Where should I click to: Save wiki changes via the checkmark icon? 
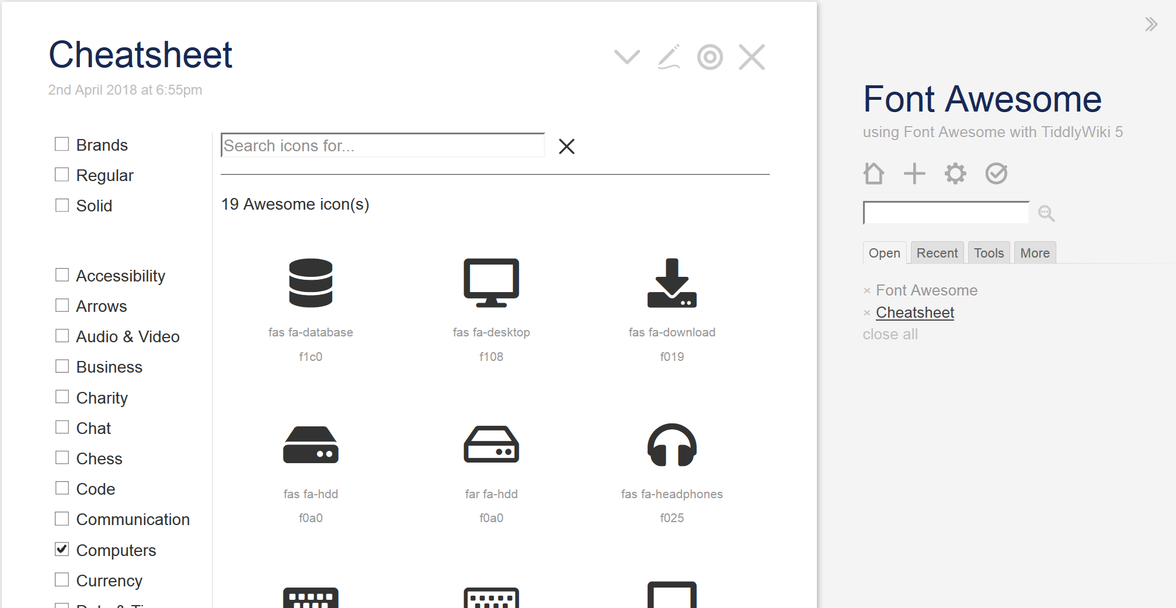click(x=996, y=173)
